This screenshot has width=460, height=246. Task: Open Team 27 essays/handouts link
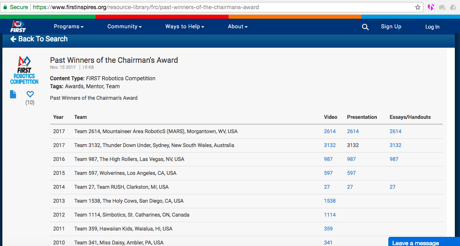pos(393,187)
